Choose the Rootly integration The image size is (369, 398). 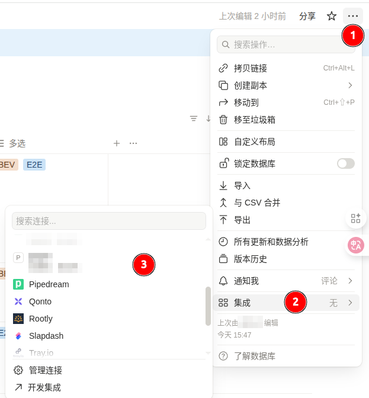point(40,319)
